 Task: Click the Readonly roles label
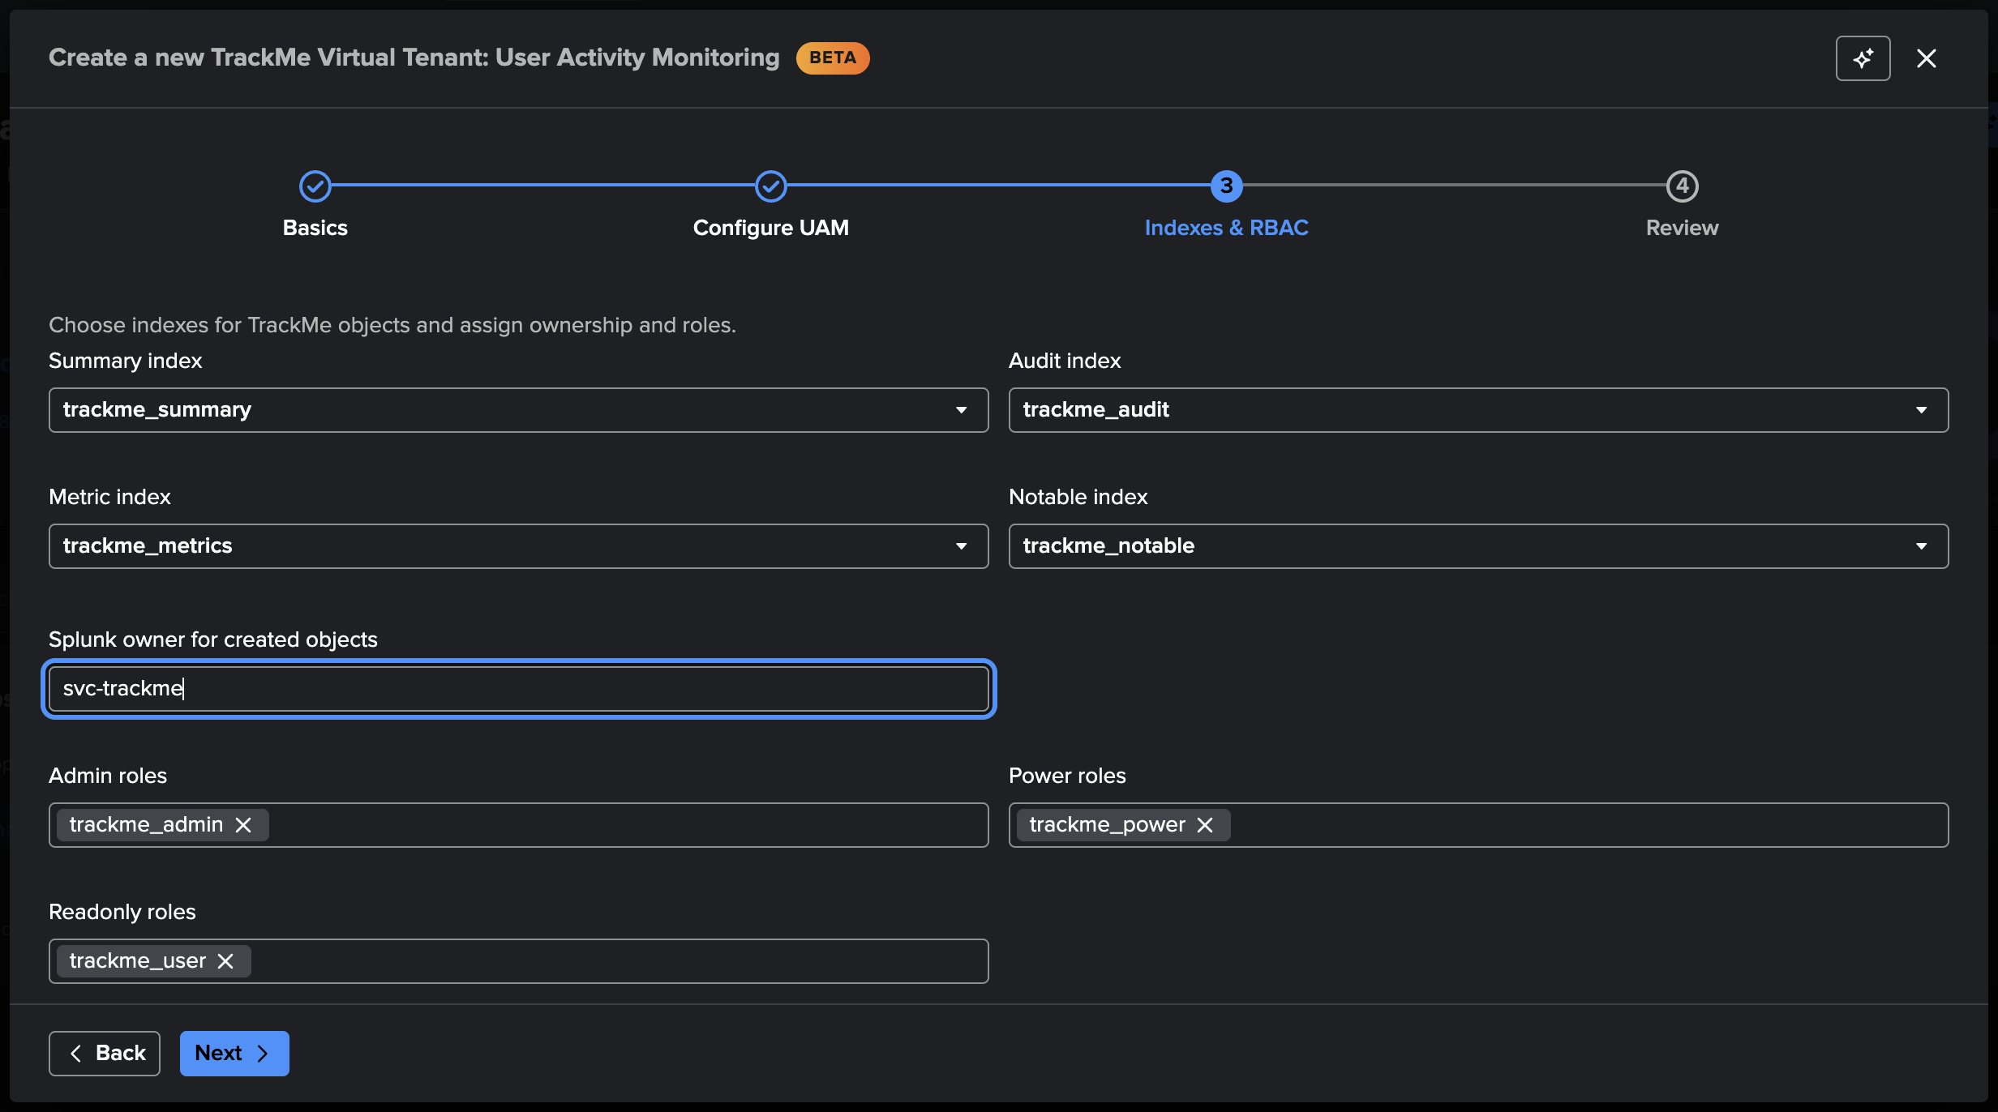click(x=122, y=912)
